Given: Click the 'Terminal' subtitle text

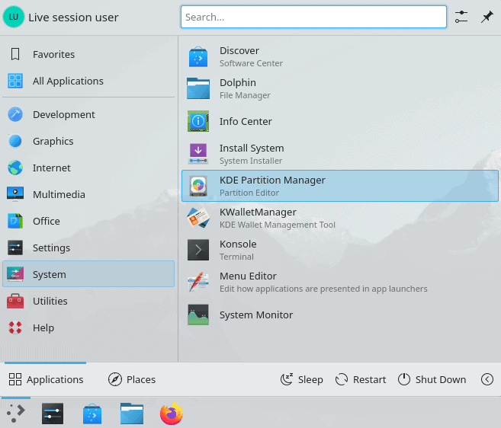Looking at the screenshot, I should tap(236, 257).
